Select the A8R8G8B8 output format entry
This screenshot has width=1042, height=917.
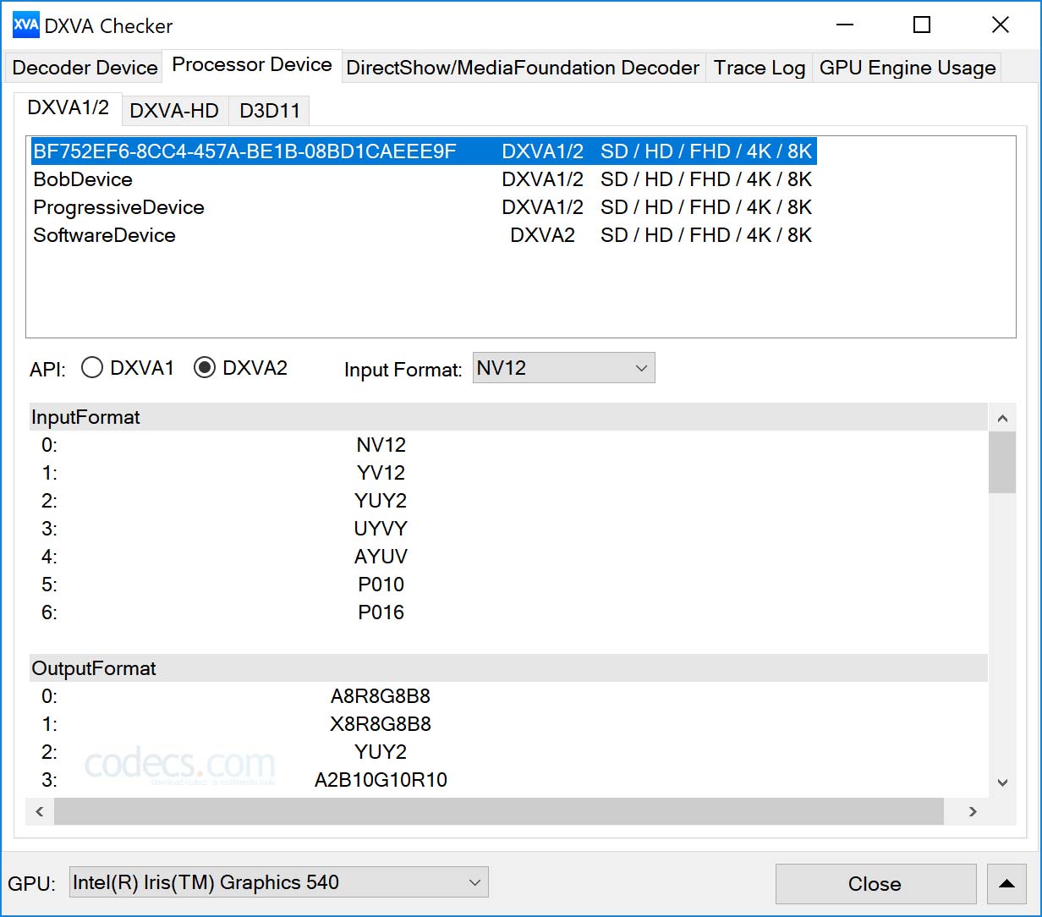pyautogui.click(x=508, y=696)
